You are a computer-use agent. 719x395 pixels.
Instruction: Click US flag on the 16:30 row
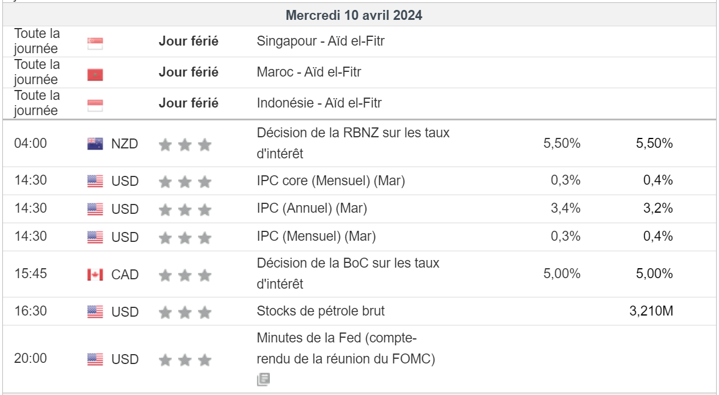tap(95, 311)
